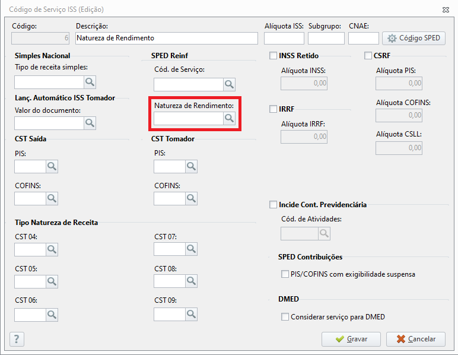Click CST Saída COFINS input

pyautogui.click(x=30, y=198)
